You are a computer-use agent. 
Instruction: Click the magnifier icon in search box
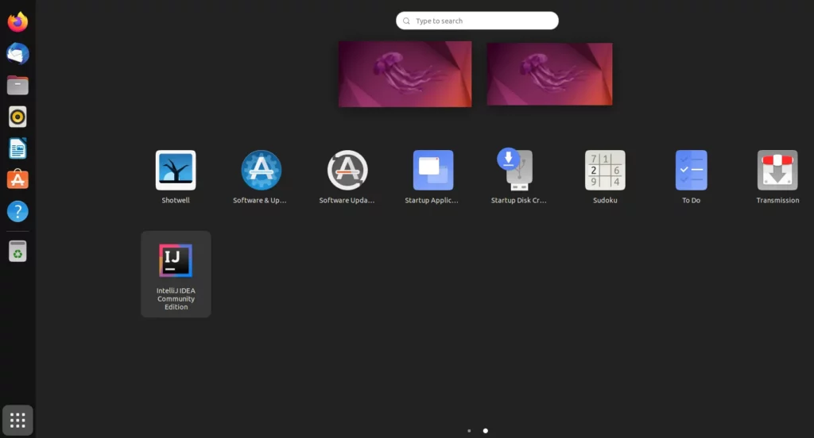coord(406,21)
